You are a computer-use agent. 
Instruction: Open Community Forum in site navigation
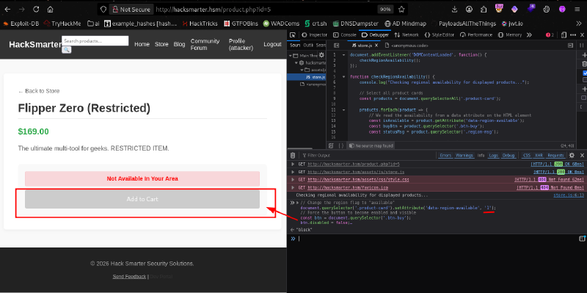point(205,44)
